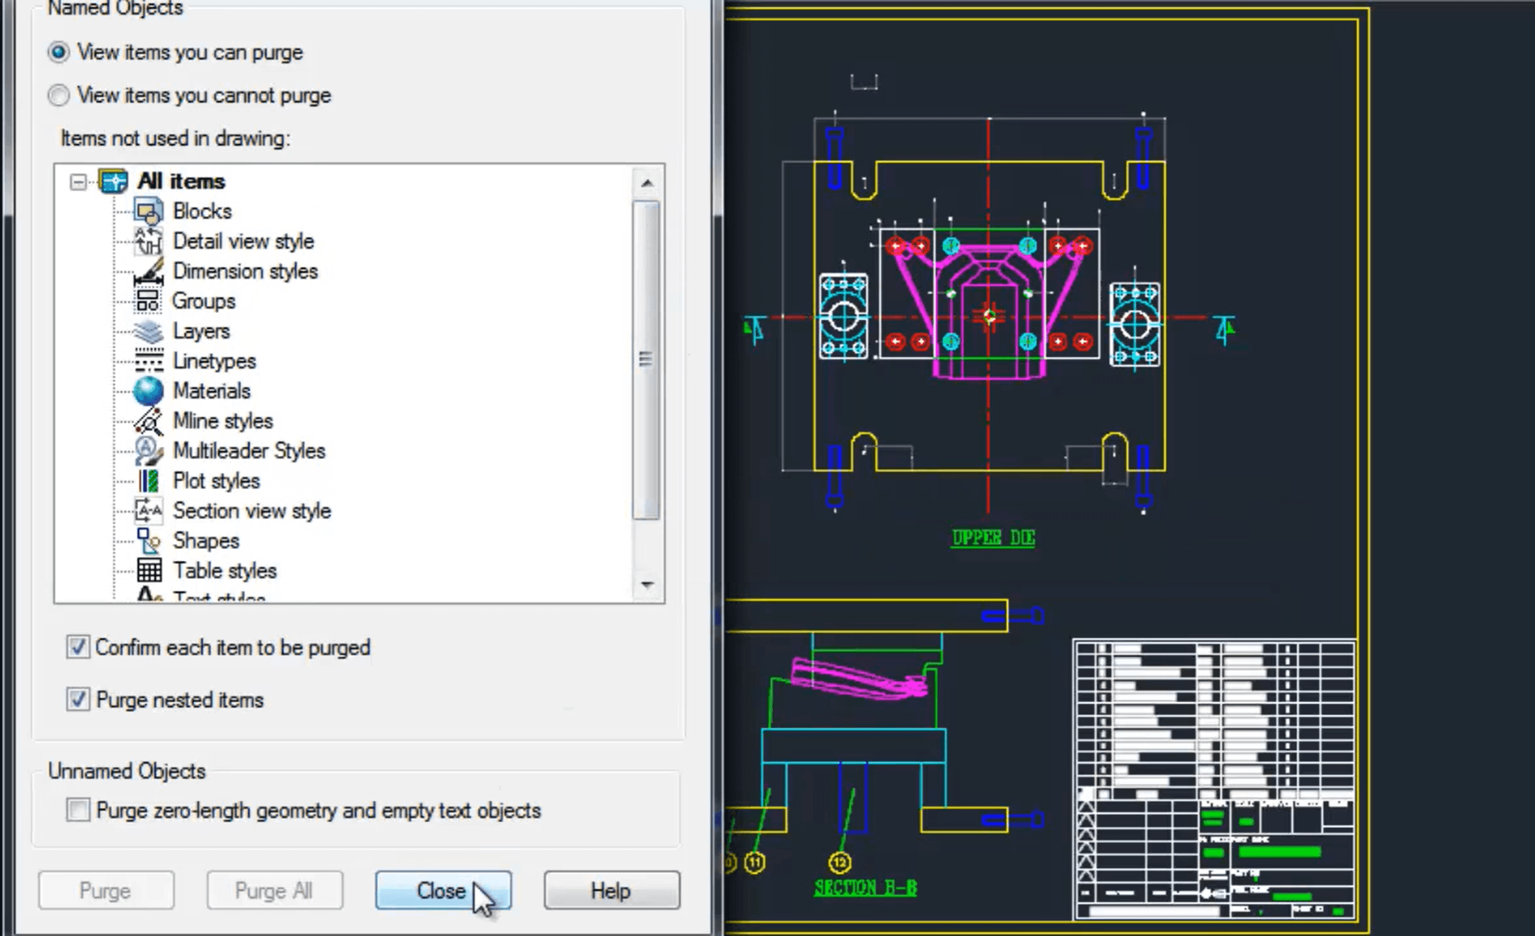Screen dimensions: 1535x936
Task: Select the Dimension styles icon
Action: [x=148, y=272]
